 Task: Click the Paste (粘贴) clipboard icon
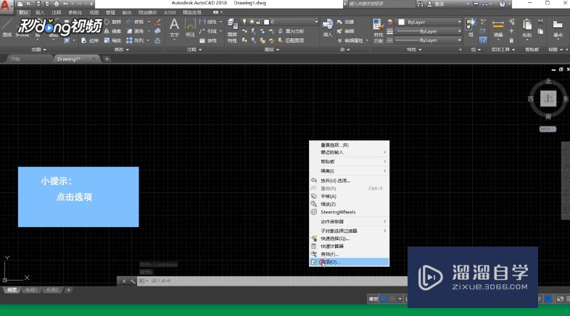[x=526, y=25]
